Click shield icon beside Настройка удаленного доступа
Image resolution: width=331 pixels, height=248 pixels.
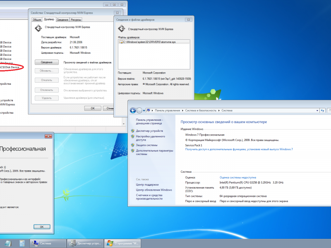[x=132, y=136]
